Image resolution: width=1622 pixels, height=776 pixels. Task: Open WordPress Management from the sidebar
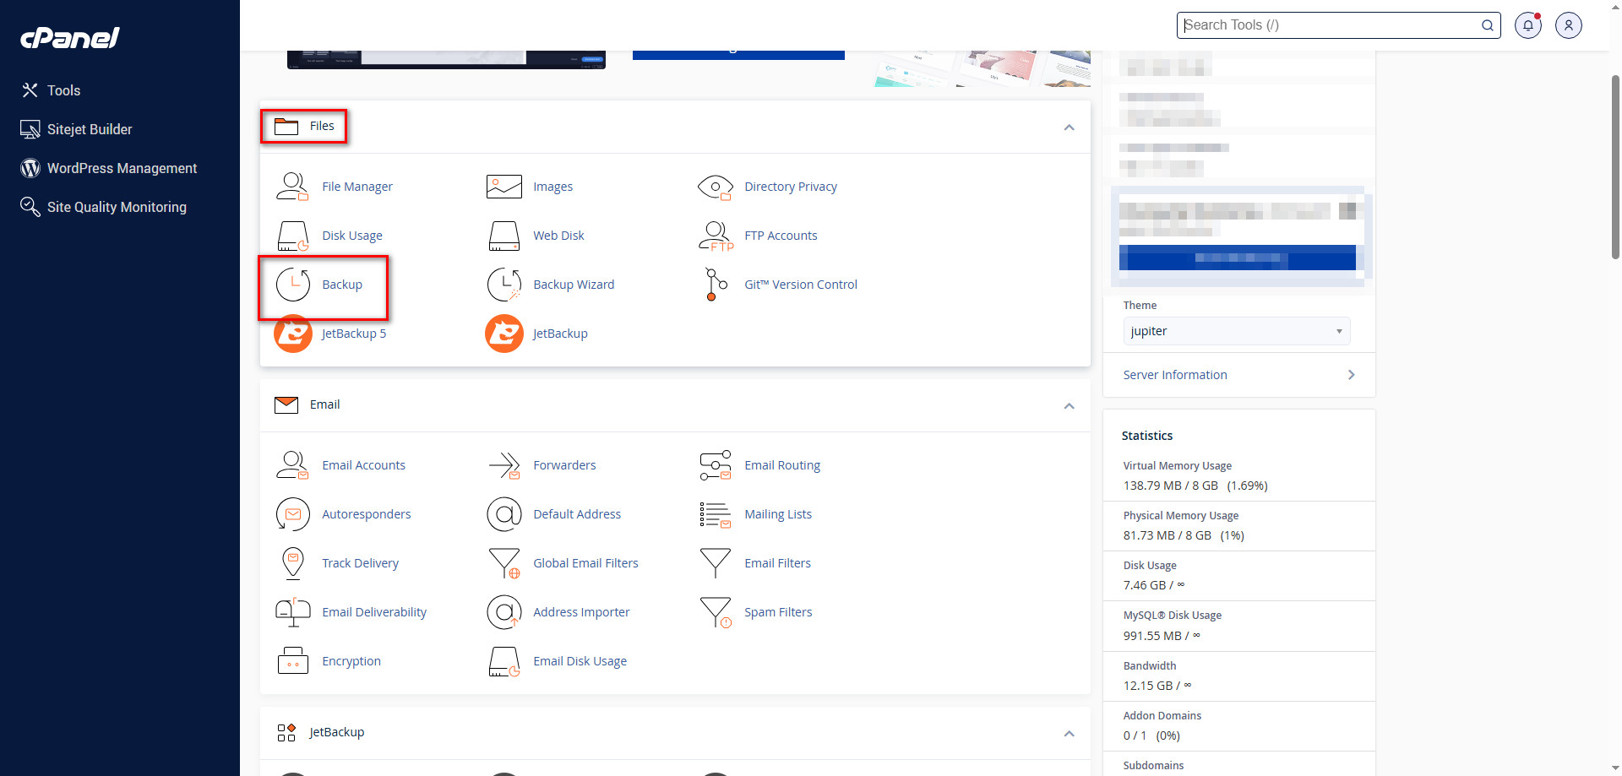point(122,168)
